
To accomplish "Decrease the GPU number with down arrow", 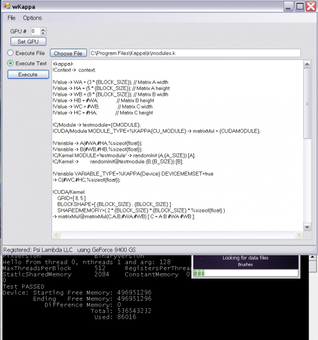I will (x=43, y=33).
